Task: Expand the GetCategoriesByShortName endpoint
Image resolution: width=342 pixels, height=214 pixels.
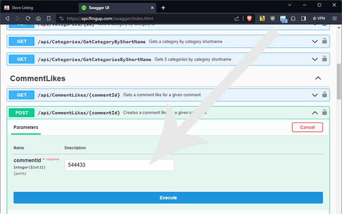Action: (x=315, y=59)
